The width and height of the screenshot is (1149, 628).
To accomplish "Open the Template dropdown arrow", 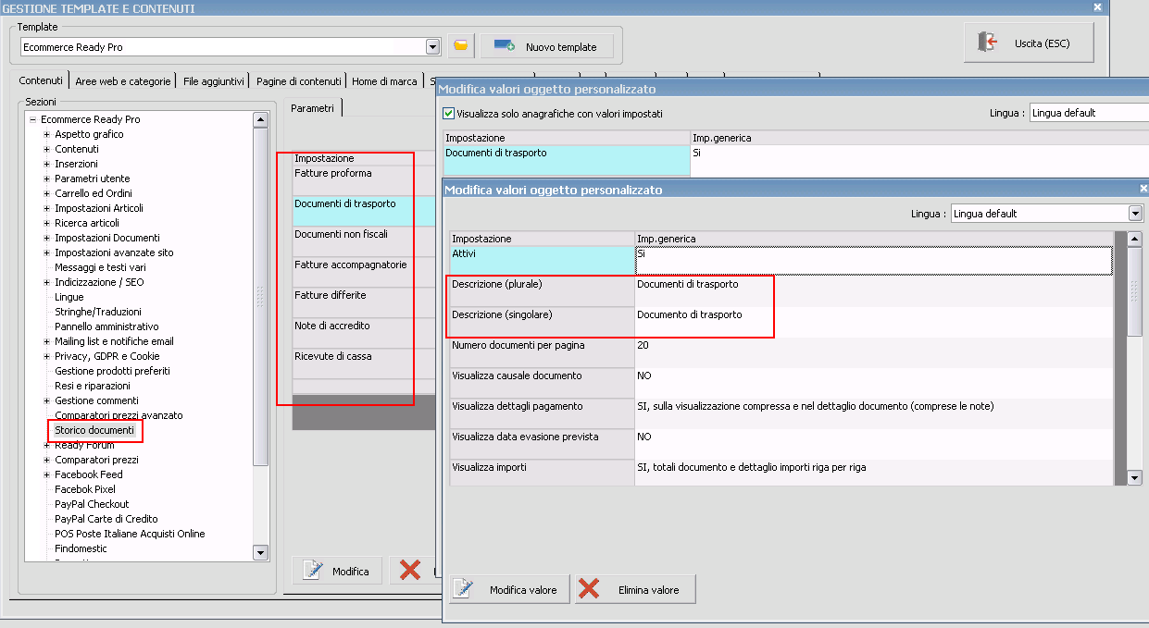I will pyautogui.click(x=432, y=46).
